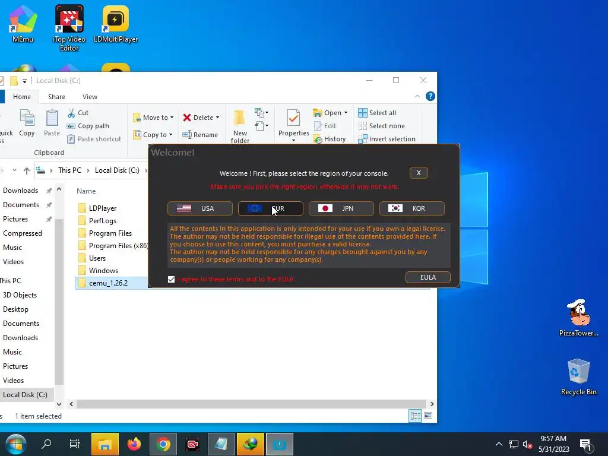Screen dimensions: 608x456
Task: Pick the JPN region button
Action: pos(341,208)
